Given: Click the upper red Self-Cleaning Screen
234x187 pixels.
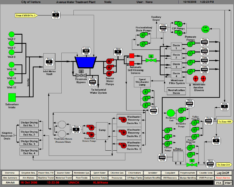Looking at the screenshot, I should point(132,56).
